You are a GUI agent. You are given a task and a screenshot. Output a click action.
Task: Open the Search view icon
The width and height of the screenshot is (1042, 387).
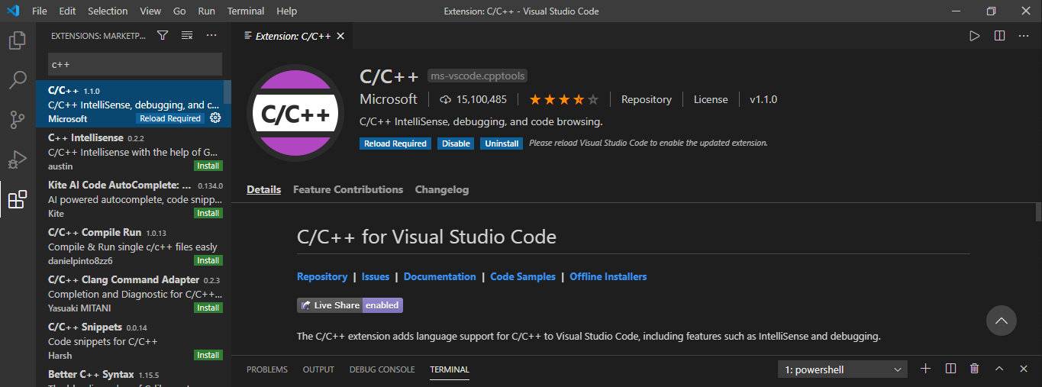pyautogui.click(x=17, y=80)
